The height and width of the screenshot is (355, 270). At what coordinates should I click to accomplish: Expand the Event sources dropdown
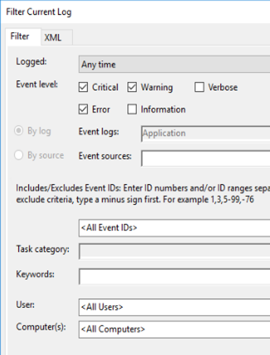click(x=205, y=158)
